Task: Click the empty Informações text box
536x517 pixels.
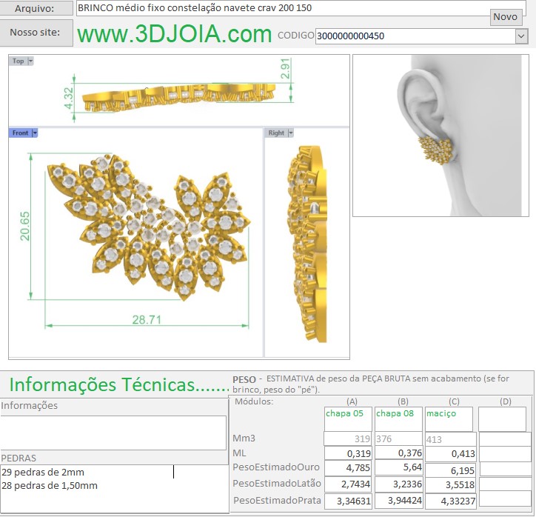Action: (x=113, y=433)
